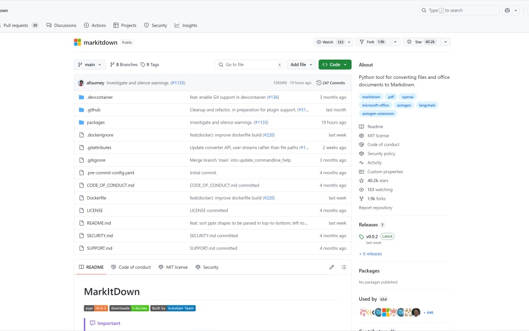Image resolution: width=529 pixels, height=331 pixels.
Task: Open the .github folder
Action: click(x=94, y=110)
